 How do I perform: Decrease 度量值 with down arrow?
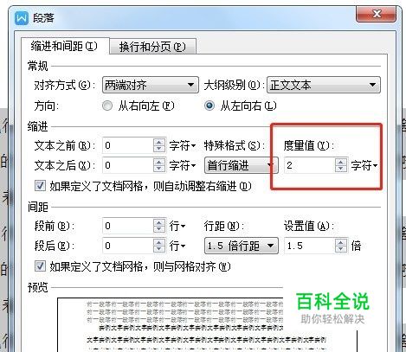point(341,169)
